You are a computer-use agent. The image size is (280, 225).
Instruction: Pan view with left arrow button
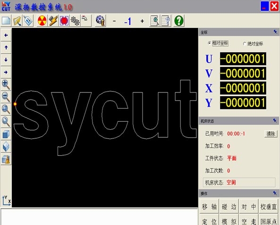pyautogui.click(x=6, y=35)
